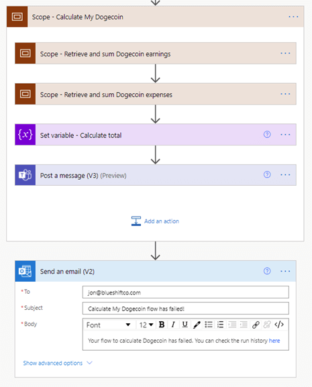Click the Retrieve and sum Dogecoin earnings scope icon
Viewport: 312px width, 387px height.
[x=25, y=53]
